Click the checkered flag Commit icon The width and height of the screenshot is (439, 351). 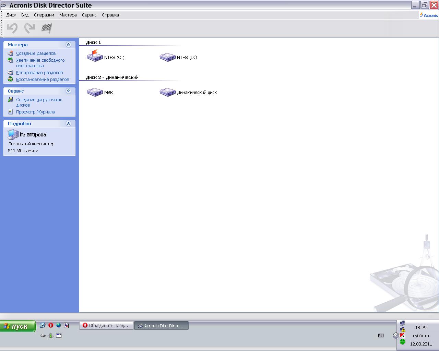[47, 28]
